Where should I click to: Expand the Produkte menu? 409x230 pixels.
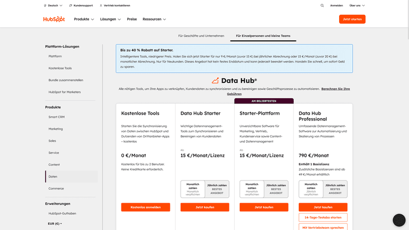pos(84,19)
